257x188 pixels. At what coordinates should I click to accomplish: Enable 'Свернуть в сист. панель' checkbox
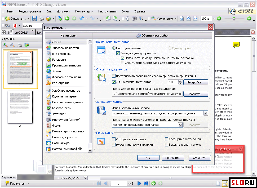click(166, 139)
